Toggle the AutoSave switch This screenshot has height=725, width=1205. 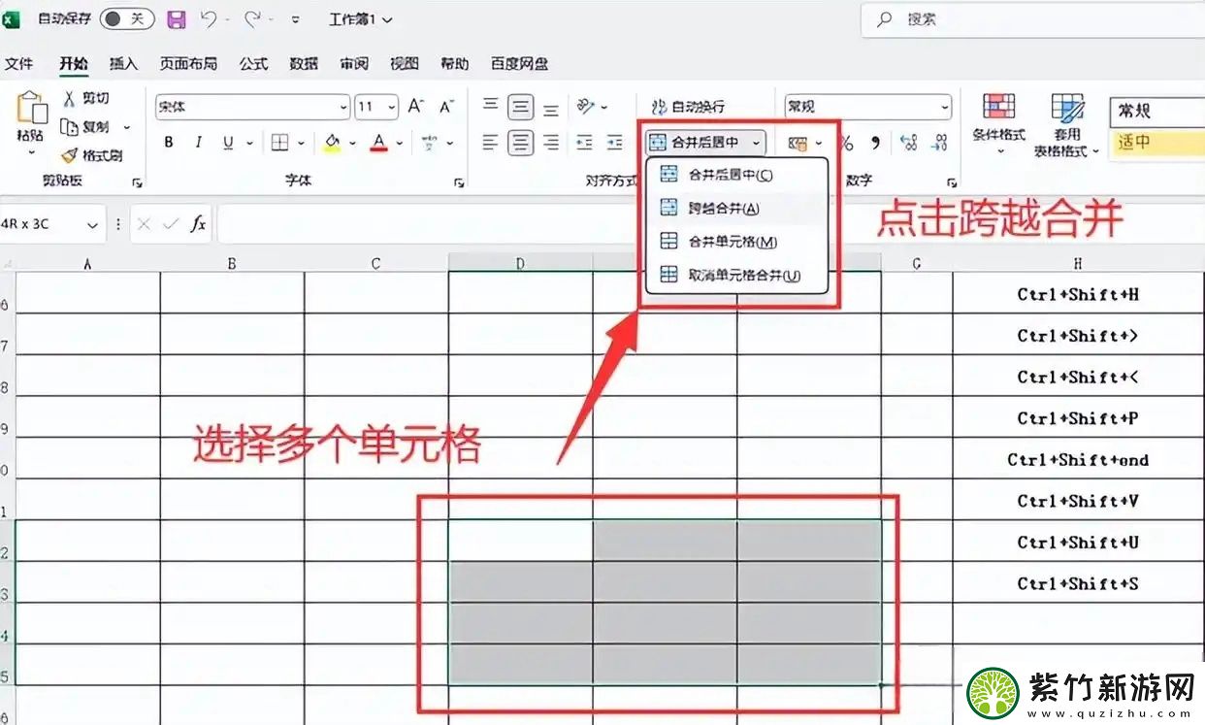tap(127, 18)
